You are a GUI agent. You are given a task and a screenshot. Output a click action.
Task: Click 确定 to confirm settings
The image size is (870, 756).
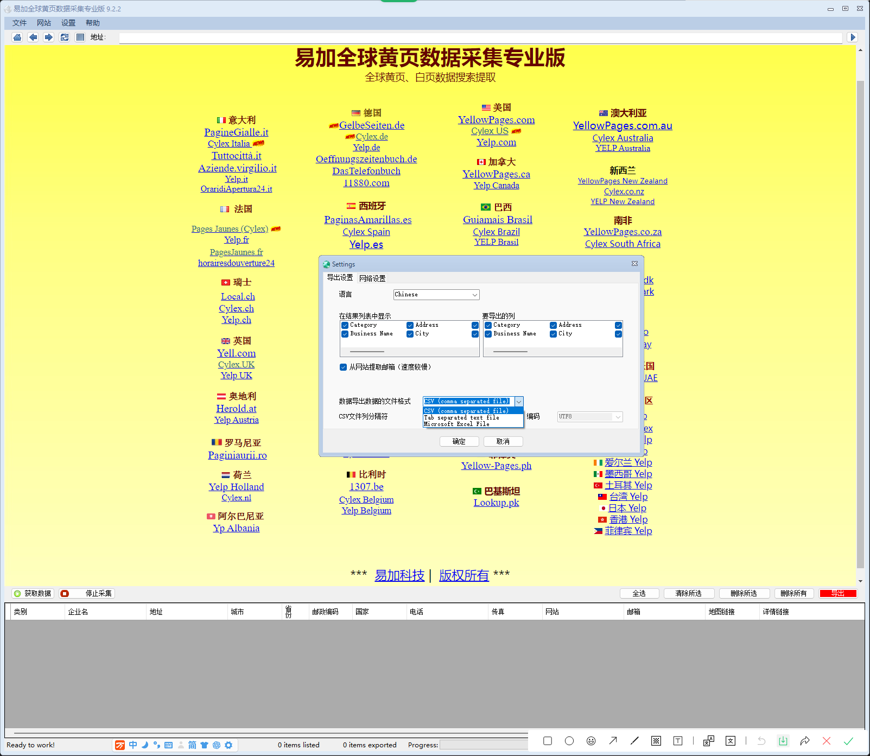(x=459, y=441)
